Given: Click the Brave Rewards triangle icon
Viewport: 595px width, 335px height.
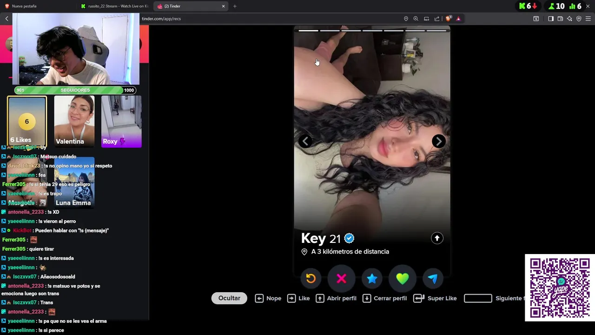Looking at the screenshot, I should tap(458, 19).
